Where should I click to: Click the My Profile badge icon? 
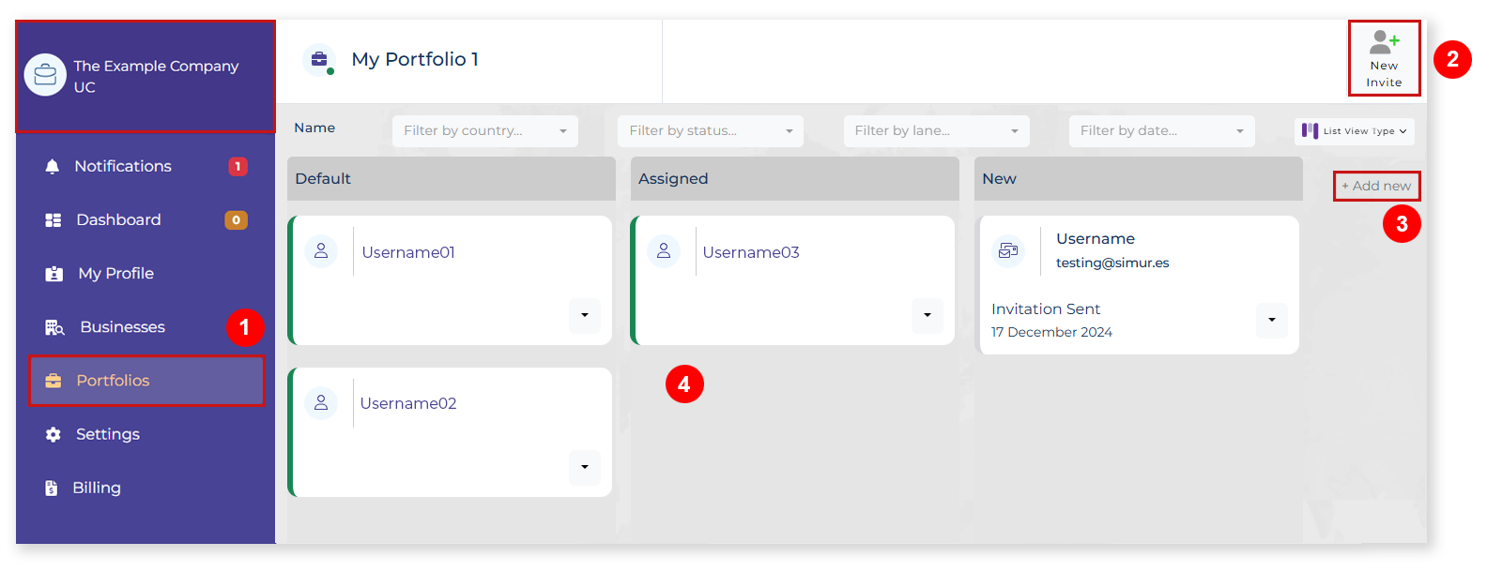(x=54, y=274)
